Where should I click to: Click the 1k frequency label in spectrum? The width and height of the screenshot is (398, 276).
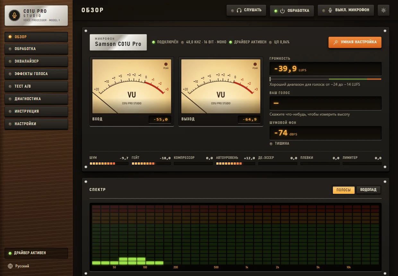[247, 267]
